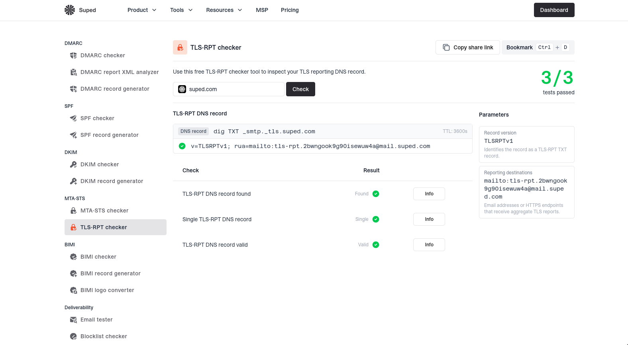Expand the Resources dropdown menu
The image size is (628, 345).
224,10
